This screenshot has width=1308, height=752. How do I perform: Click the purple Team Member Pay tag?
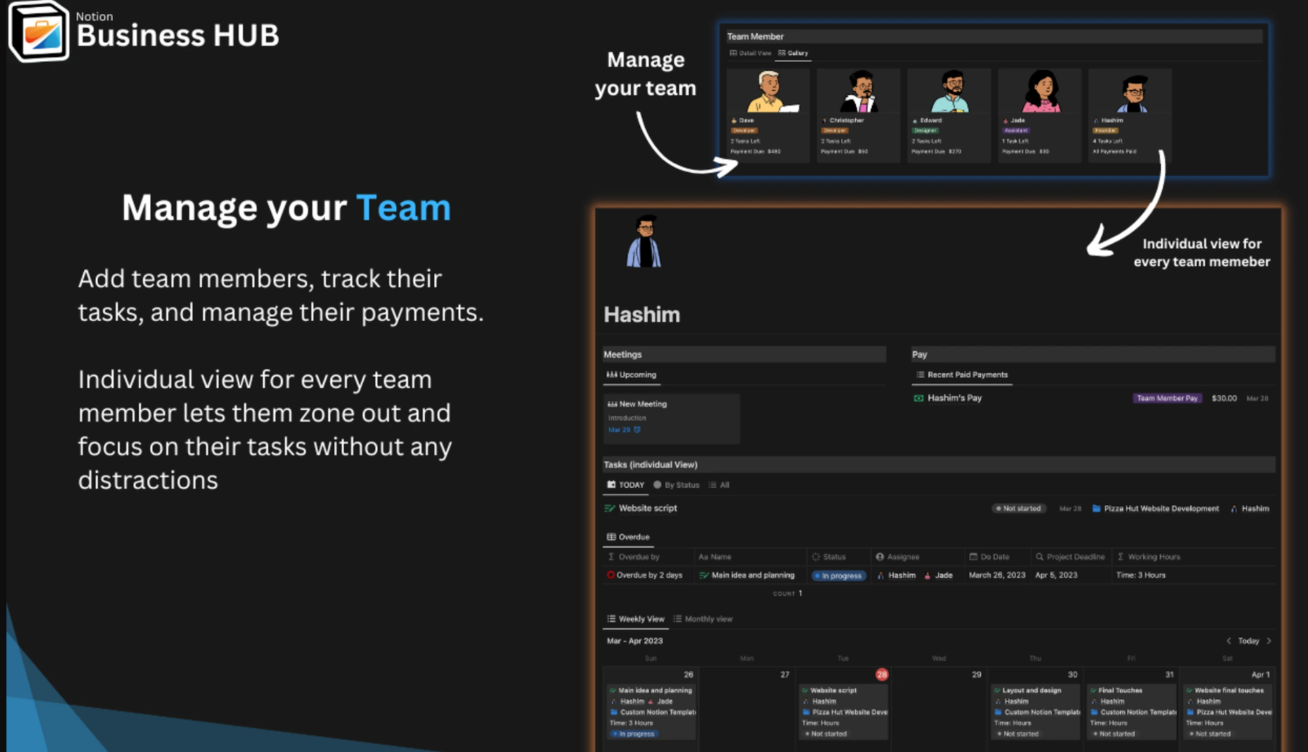click(1167, 398)
